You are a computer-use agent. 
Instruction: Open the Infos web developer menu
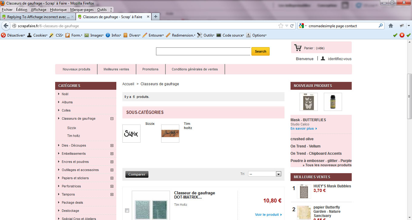pyautogui.click(x=113, y=35)
